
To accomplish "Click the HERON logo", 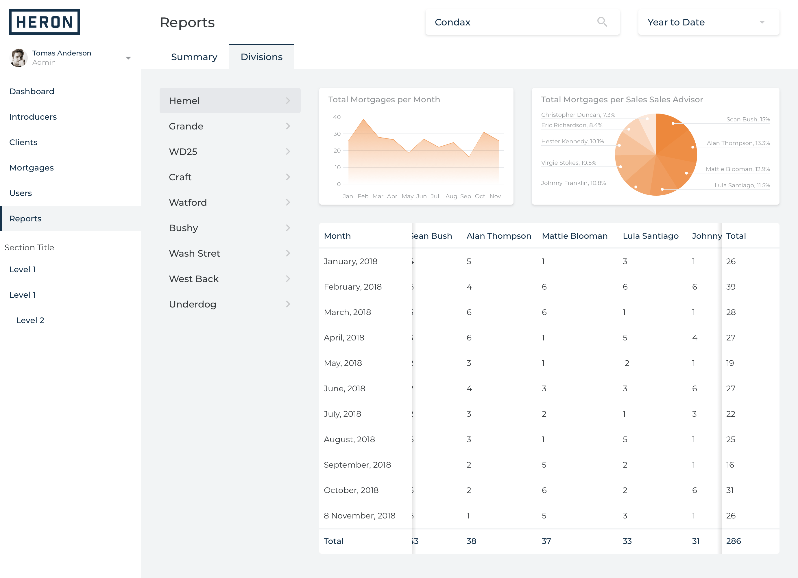I will (x=44, y=22).
